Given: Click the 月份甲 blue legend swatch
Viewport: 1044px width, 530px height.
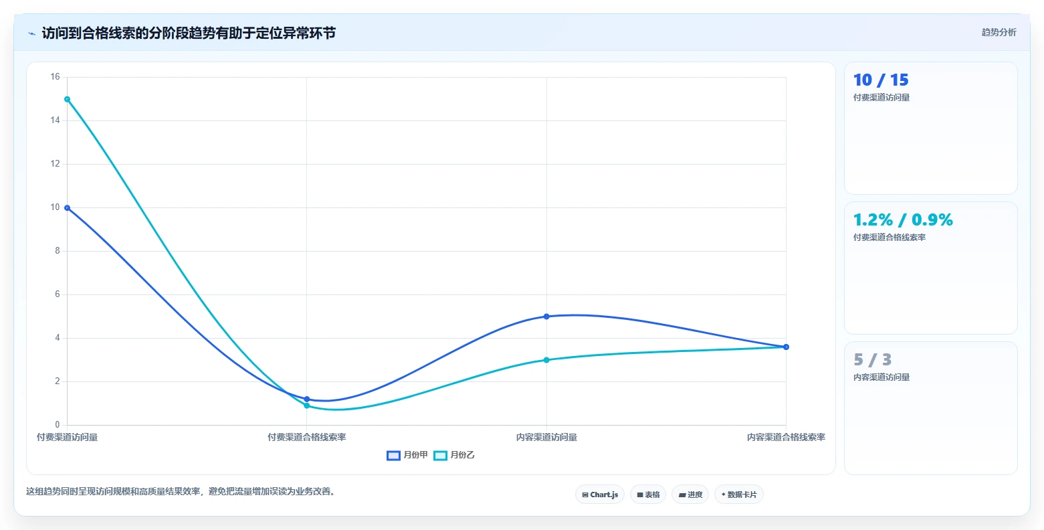Looking at the screenshot, I should tap(393, 456).
